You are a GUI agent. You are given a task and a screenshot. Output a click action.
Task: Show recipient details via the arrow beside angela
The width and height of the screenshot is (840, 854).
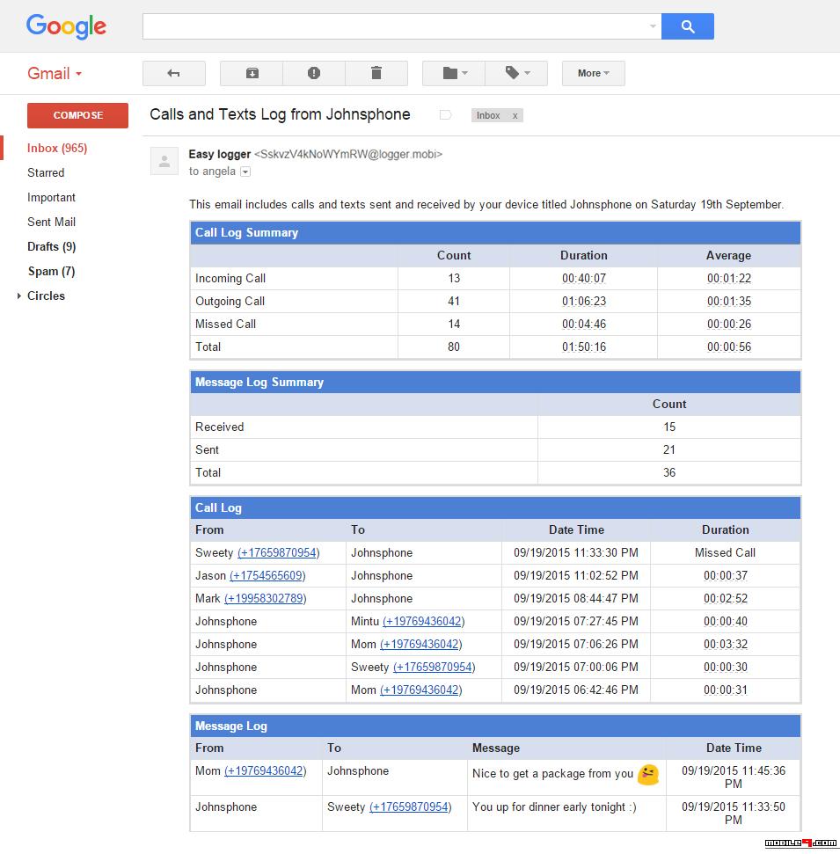coord(245,172)
